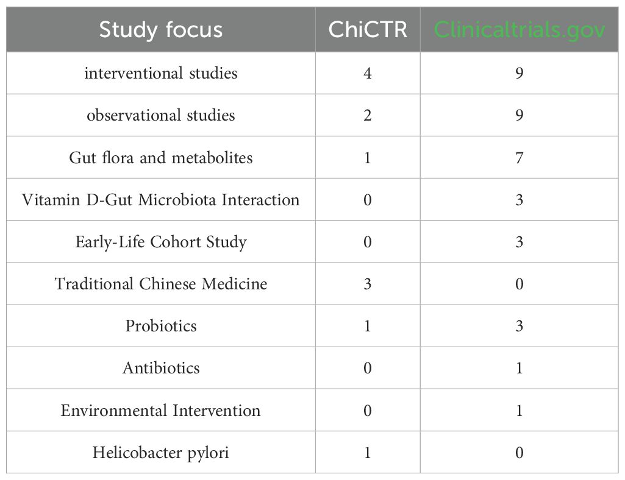The width and height of the screenshot is (625, 480).
Task: Select the 'Traditional Chinese Medicine' cell
Action: [x=161, y=284]
